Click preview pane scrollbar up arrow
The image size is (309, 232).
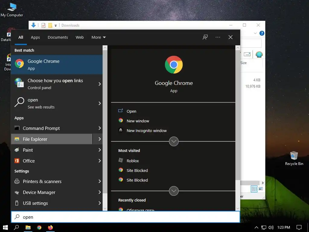(238, 47)
